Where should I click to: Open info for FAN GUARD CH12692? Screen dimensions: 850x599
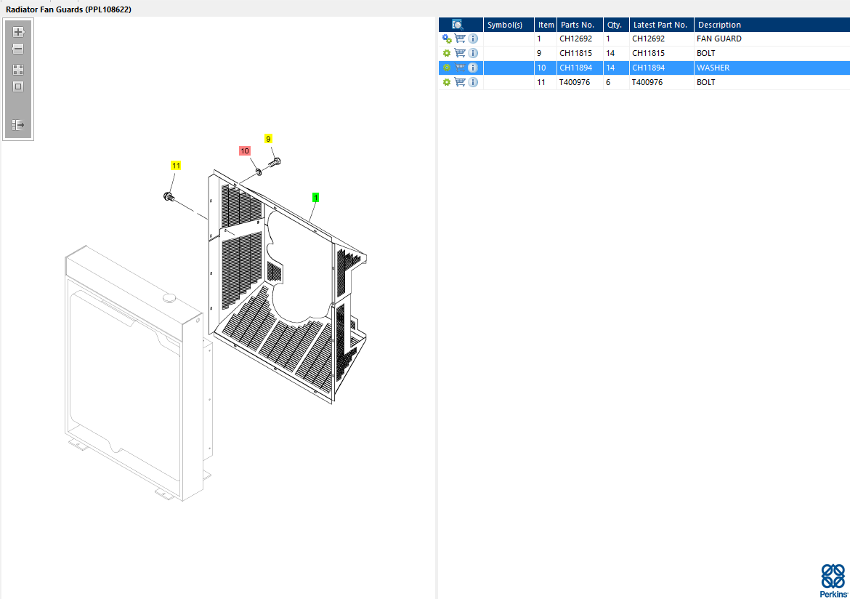tap(473, 39)
